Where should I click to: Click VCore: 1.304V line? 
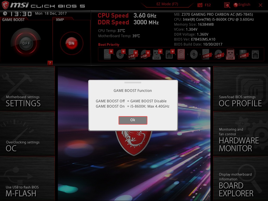click(x=186, y=29)
